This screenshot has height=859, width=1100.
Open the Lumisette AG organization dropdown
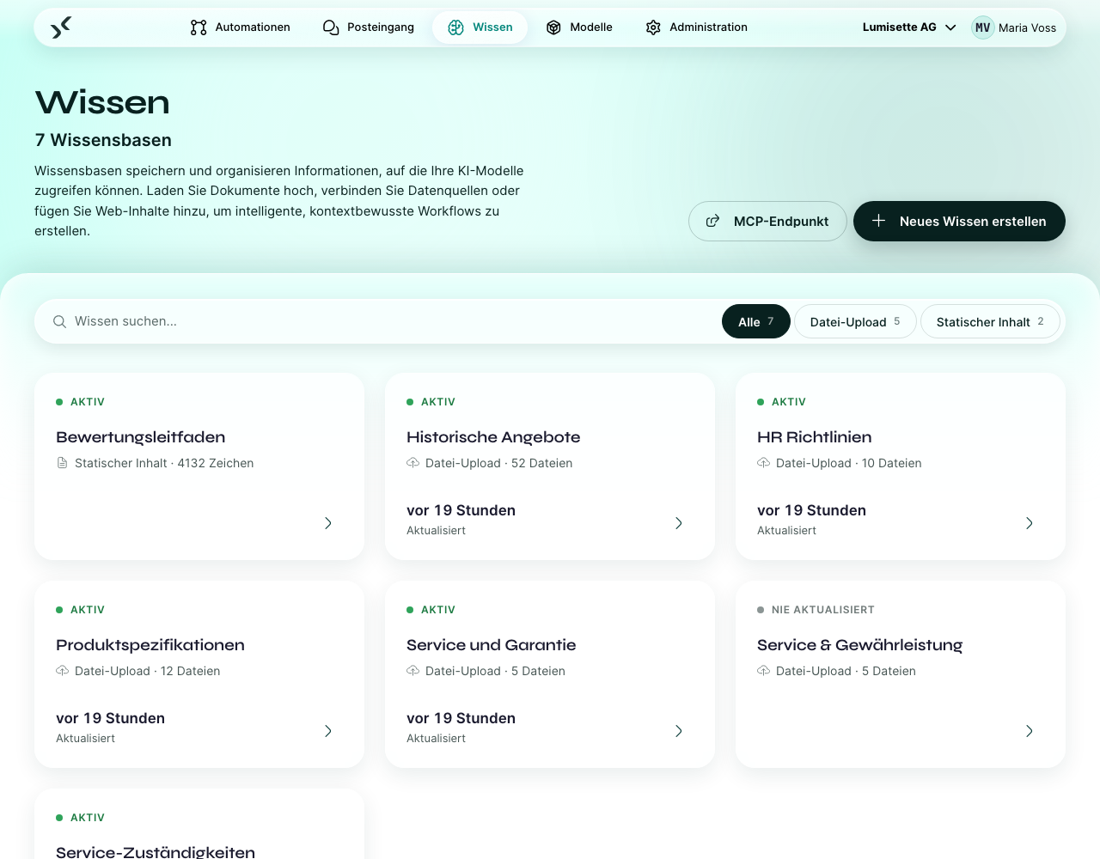(909, 27)
